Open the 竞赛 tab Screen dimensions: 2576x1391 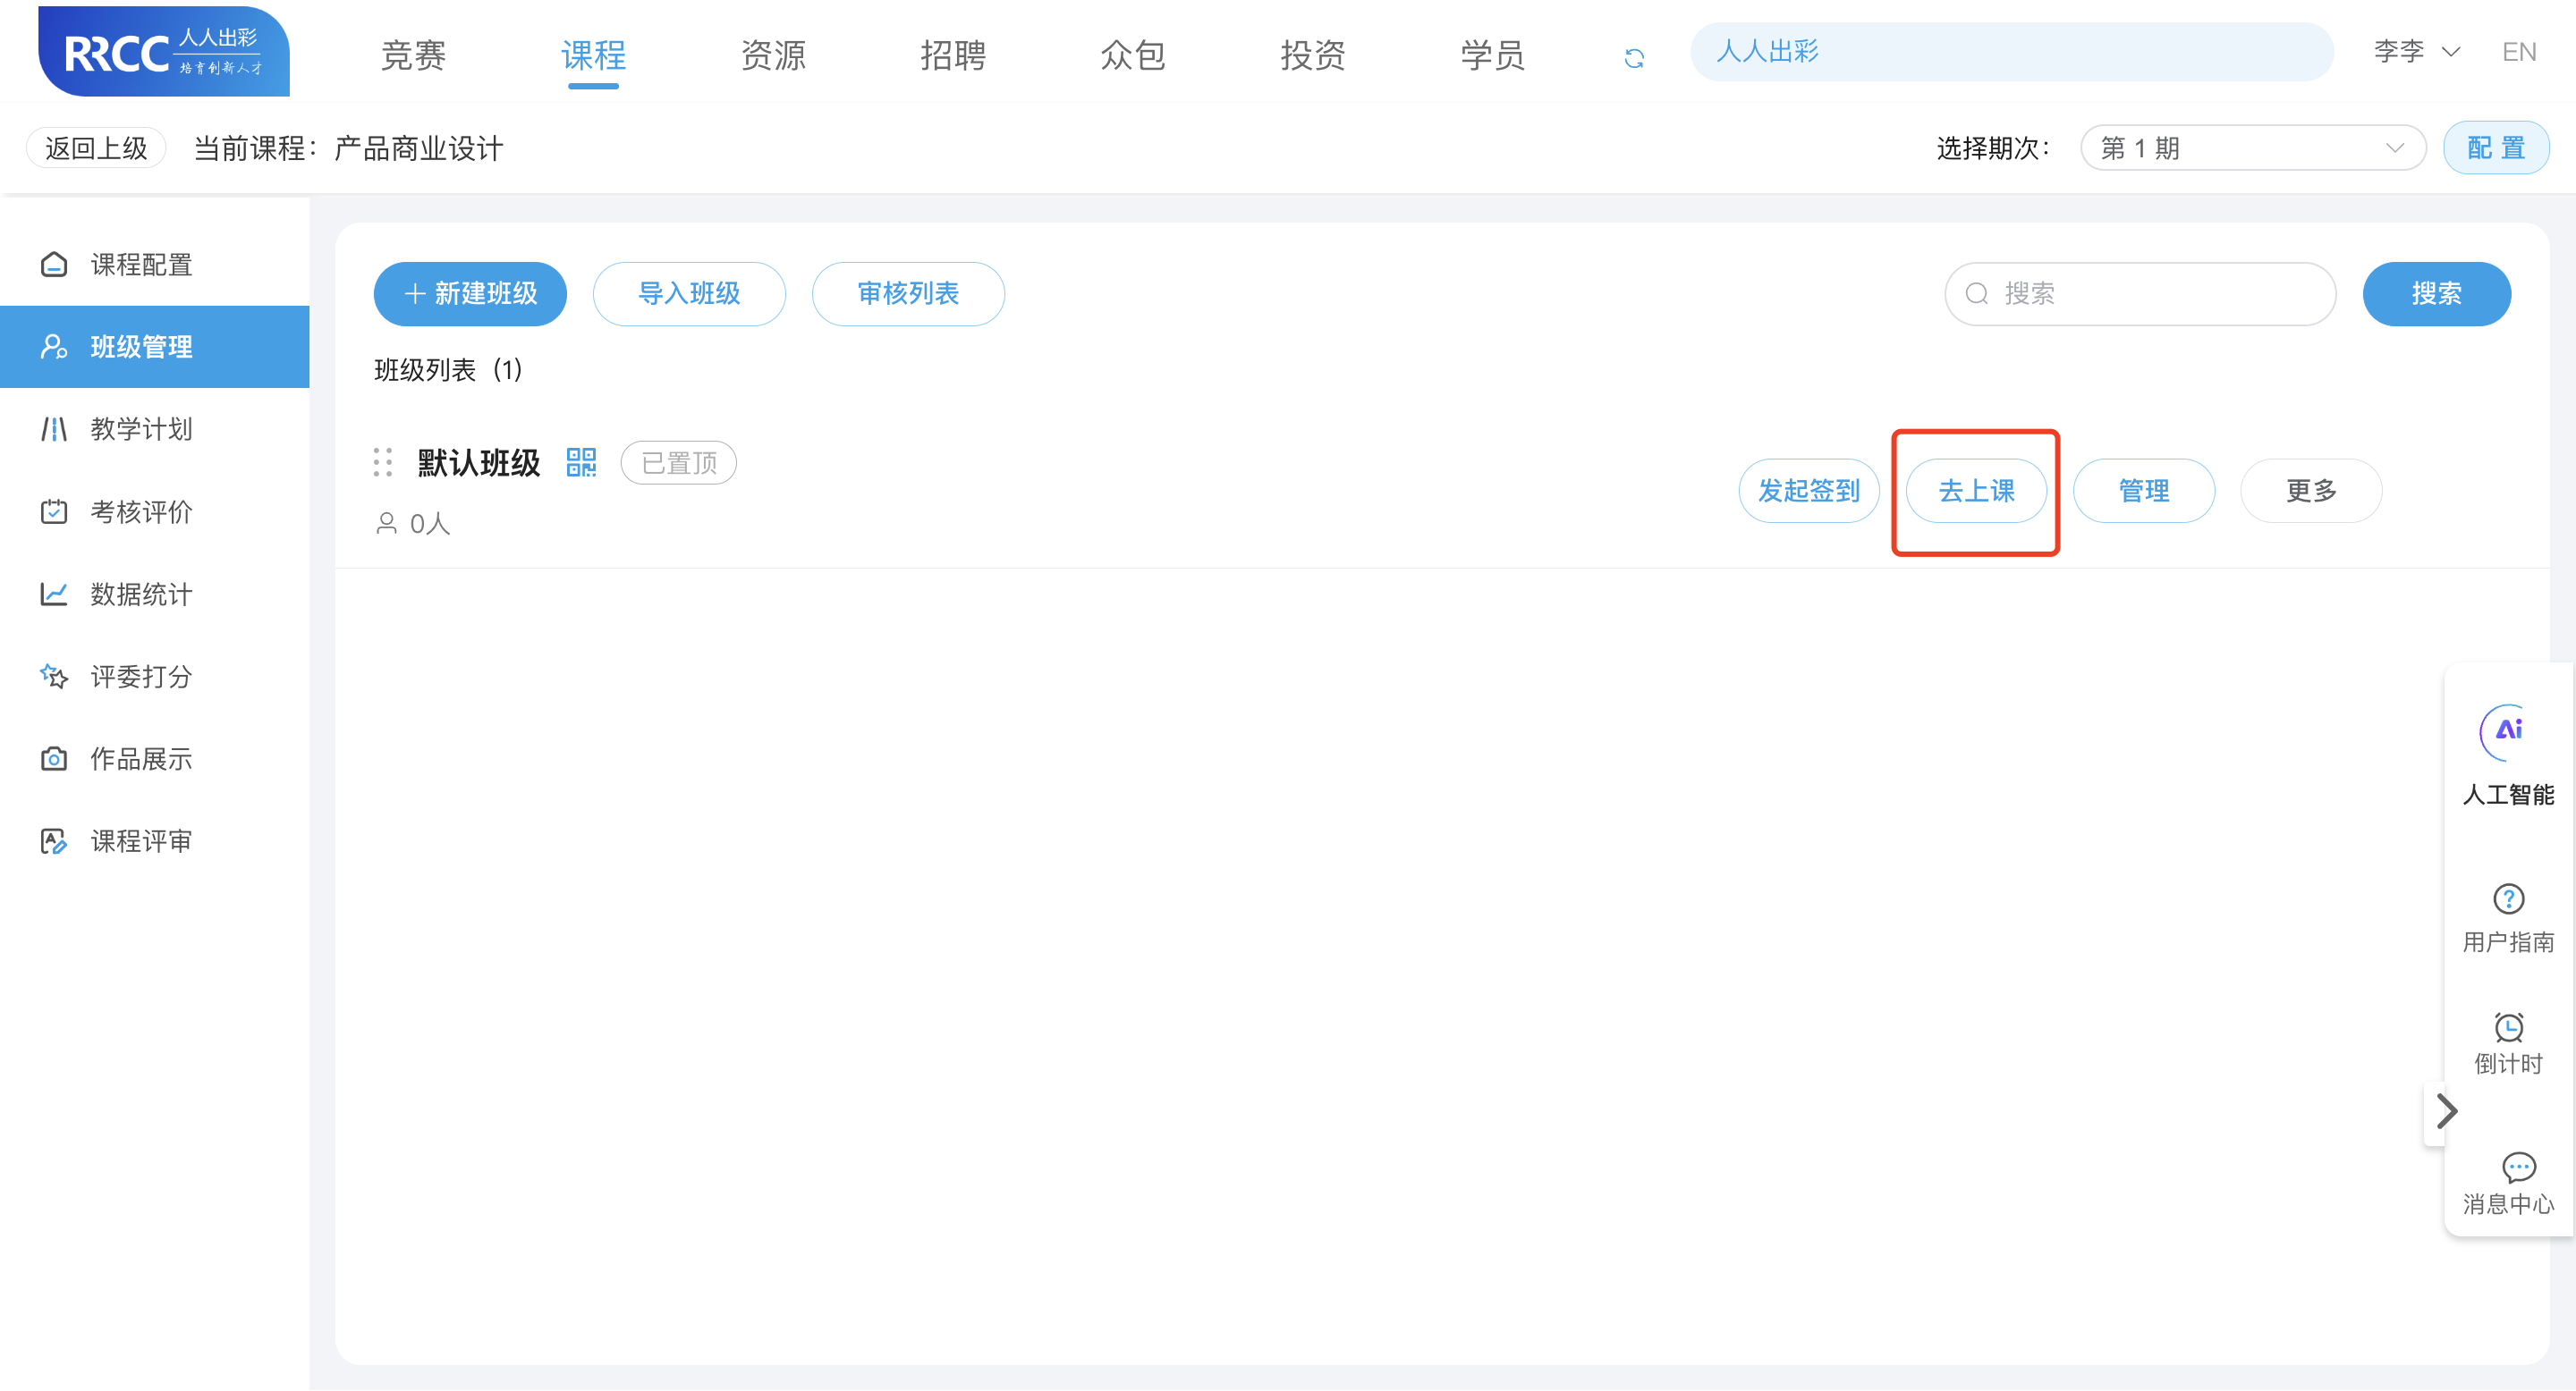pyautogui.click(x=413, y=55)
